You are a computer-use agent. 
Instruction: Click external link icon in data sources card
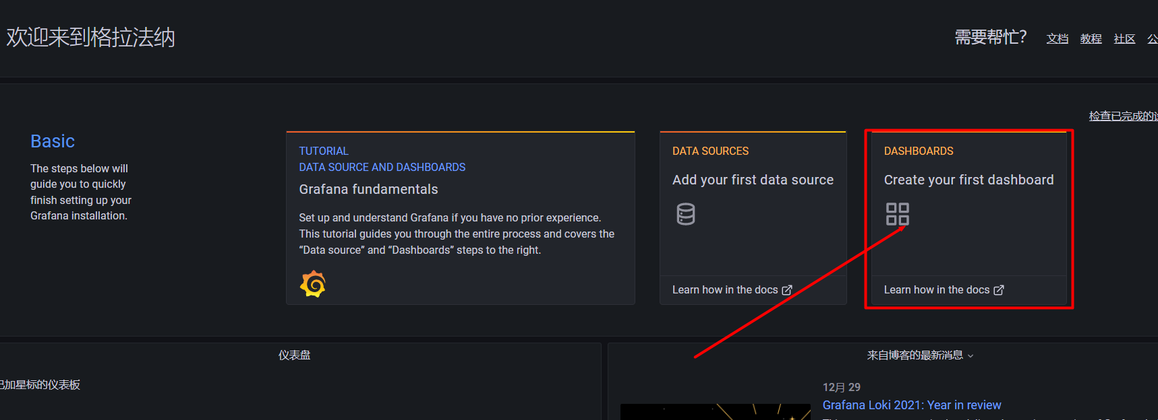click(x=787, y=290)
